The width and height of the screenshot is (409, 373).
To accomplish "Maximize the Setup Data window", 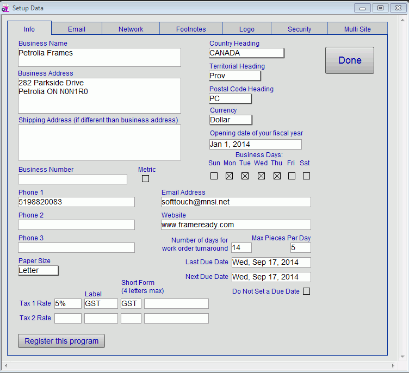I will click(380, 8).
